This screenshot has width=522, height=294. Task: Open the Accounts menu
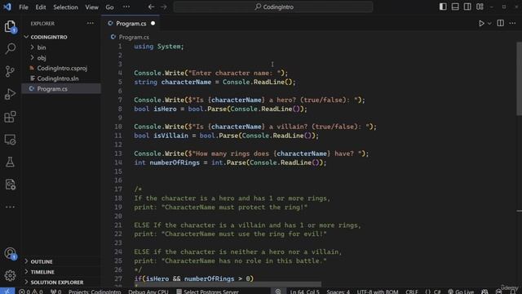10,253
